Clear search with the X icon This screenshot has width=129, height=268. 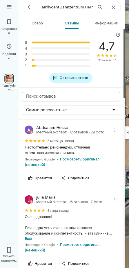click(x=113, y=7)
